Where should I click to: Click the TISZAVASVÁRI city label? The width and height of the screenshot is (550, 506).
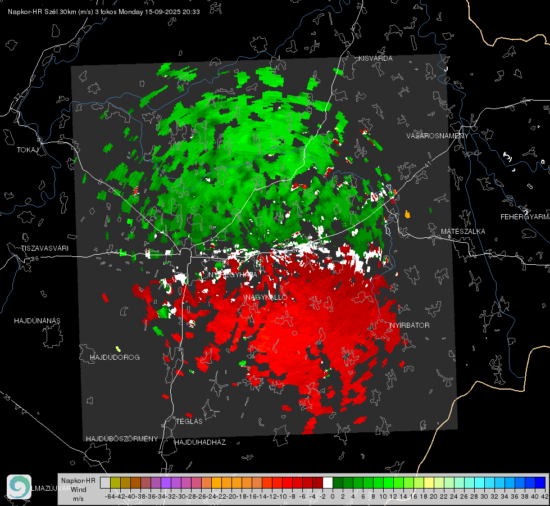coord(44,249)
